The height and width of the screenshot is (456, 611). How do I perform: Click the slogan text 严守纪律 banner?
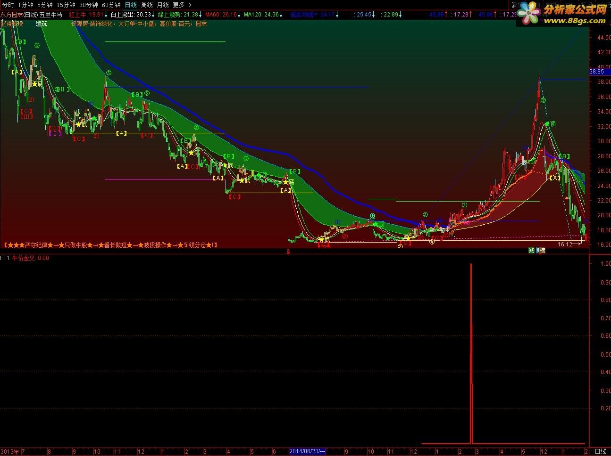pos(110,245)
